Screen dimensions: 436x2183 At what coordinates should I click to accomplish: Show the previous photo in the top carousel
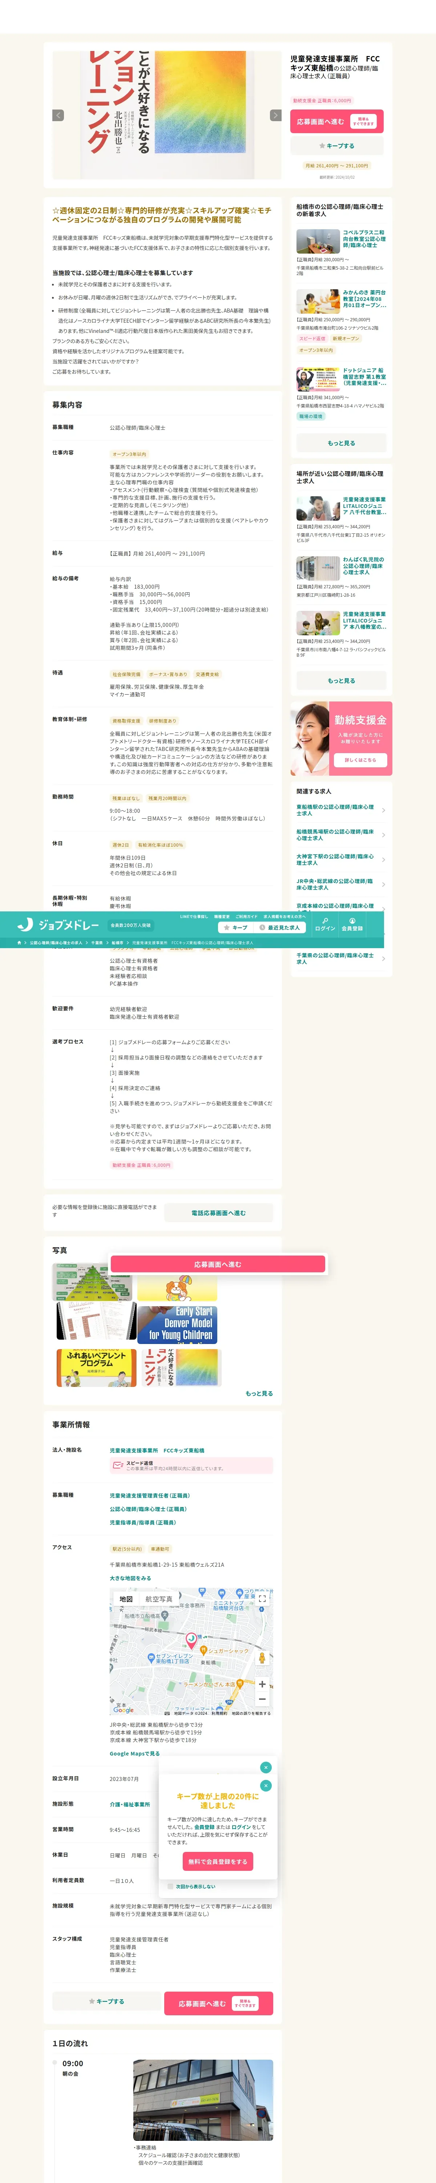[58, 115]
